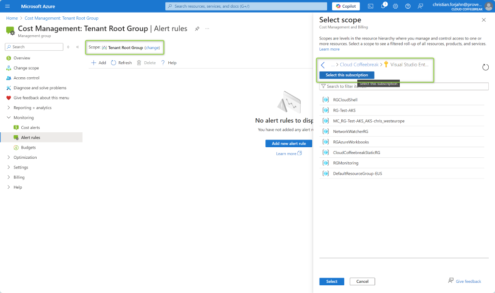Viewport: 495px width, 293px height.
Task: Select the RG-Test-AKS resource group
Action: [x=344, y=110]
